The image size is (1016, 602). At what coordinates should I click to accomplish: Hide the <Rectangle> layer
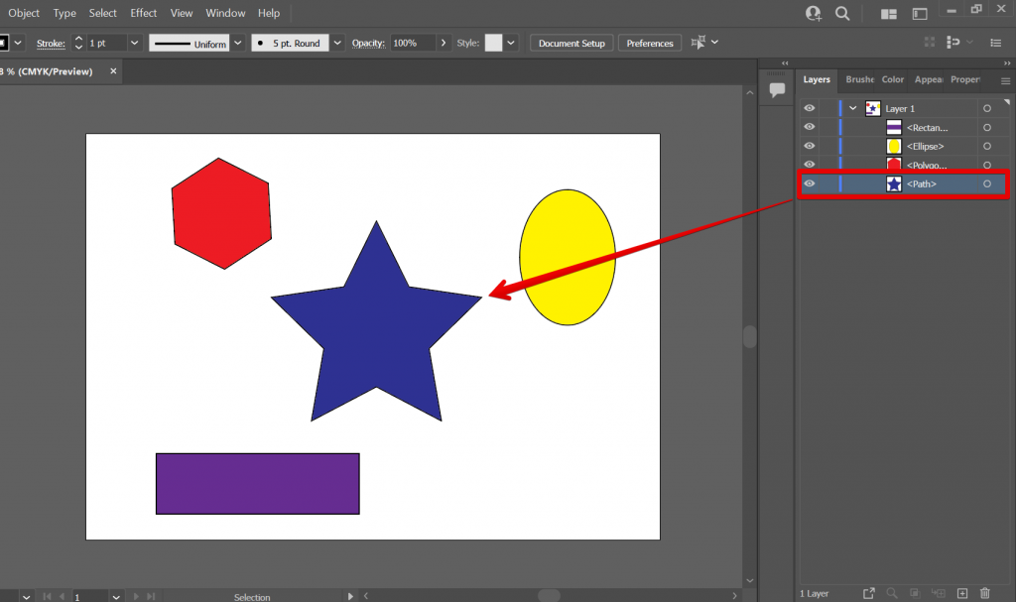point(809,127)
